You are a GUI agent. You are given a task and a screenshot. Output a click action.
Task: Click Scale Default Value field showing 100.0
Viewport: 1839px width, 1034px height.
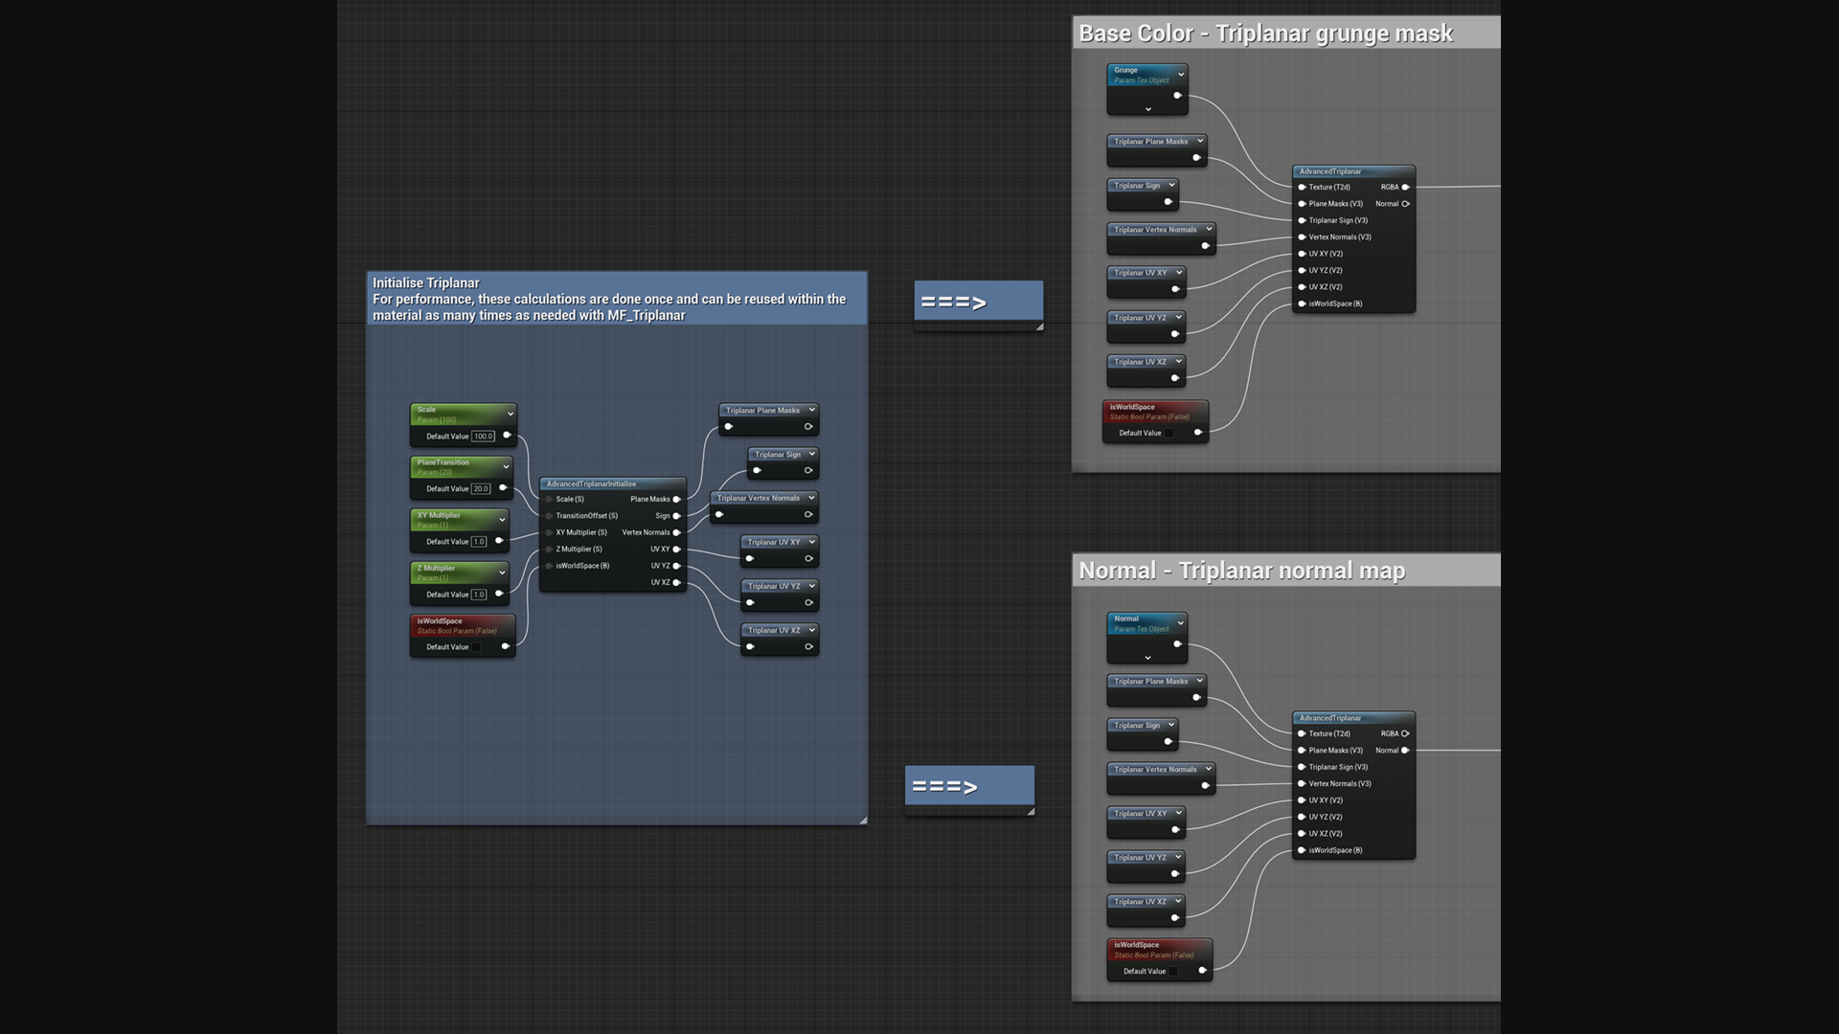483,436
